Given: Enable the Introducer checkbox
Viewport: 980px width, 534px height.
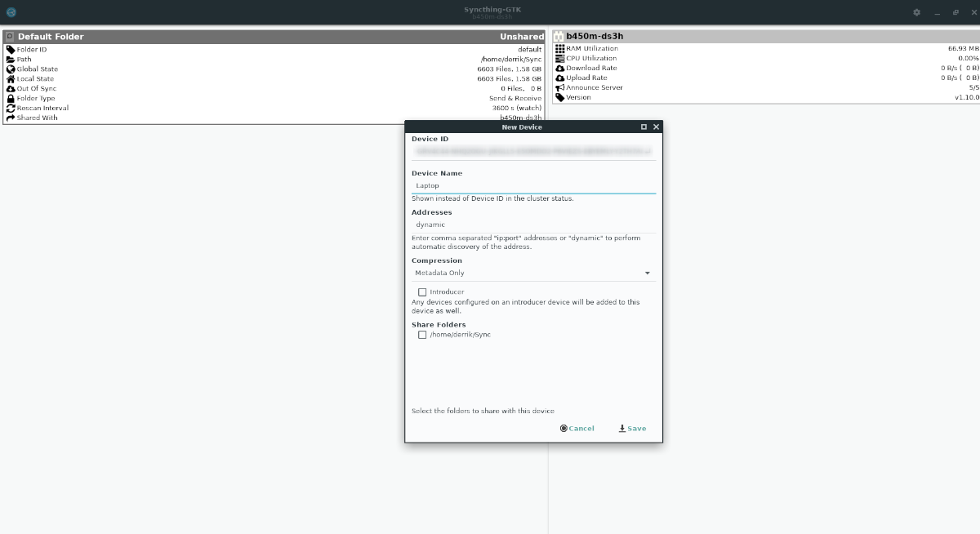Looking at the screenshot, I should click(x=422, y=291).
